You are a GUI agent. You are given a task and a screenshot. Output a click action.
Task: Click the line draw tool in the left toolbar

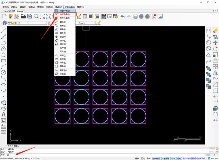(4, 31)
